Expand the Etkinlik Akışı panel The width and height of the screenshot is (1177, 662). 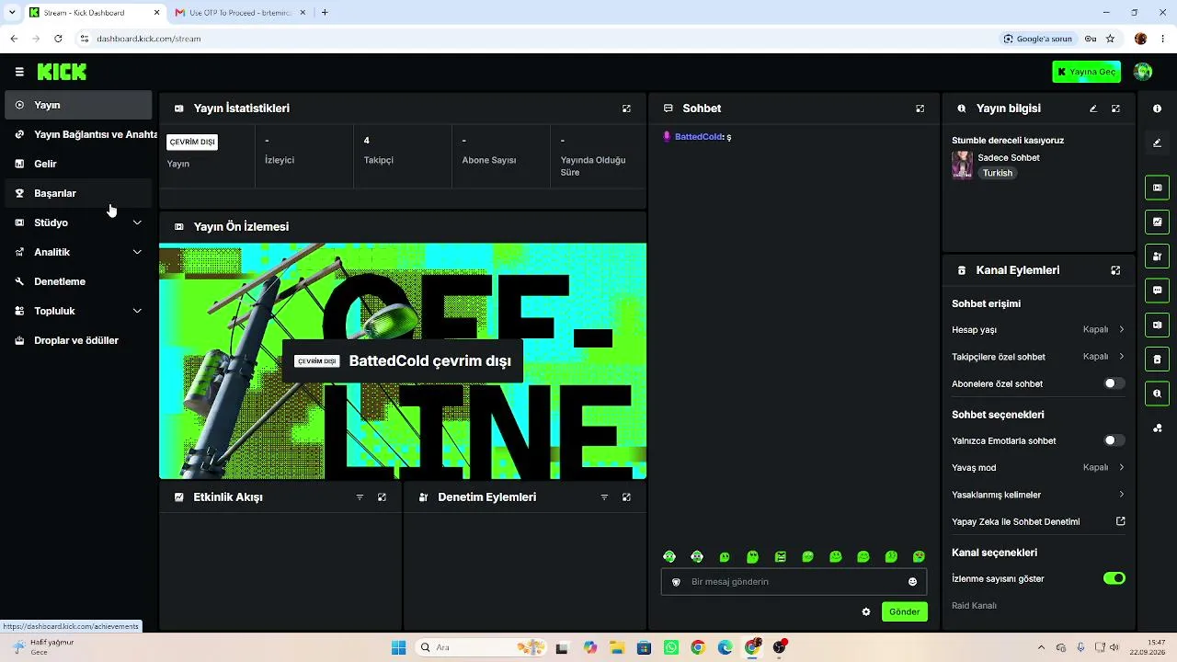coord(382,497)
